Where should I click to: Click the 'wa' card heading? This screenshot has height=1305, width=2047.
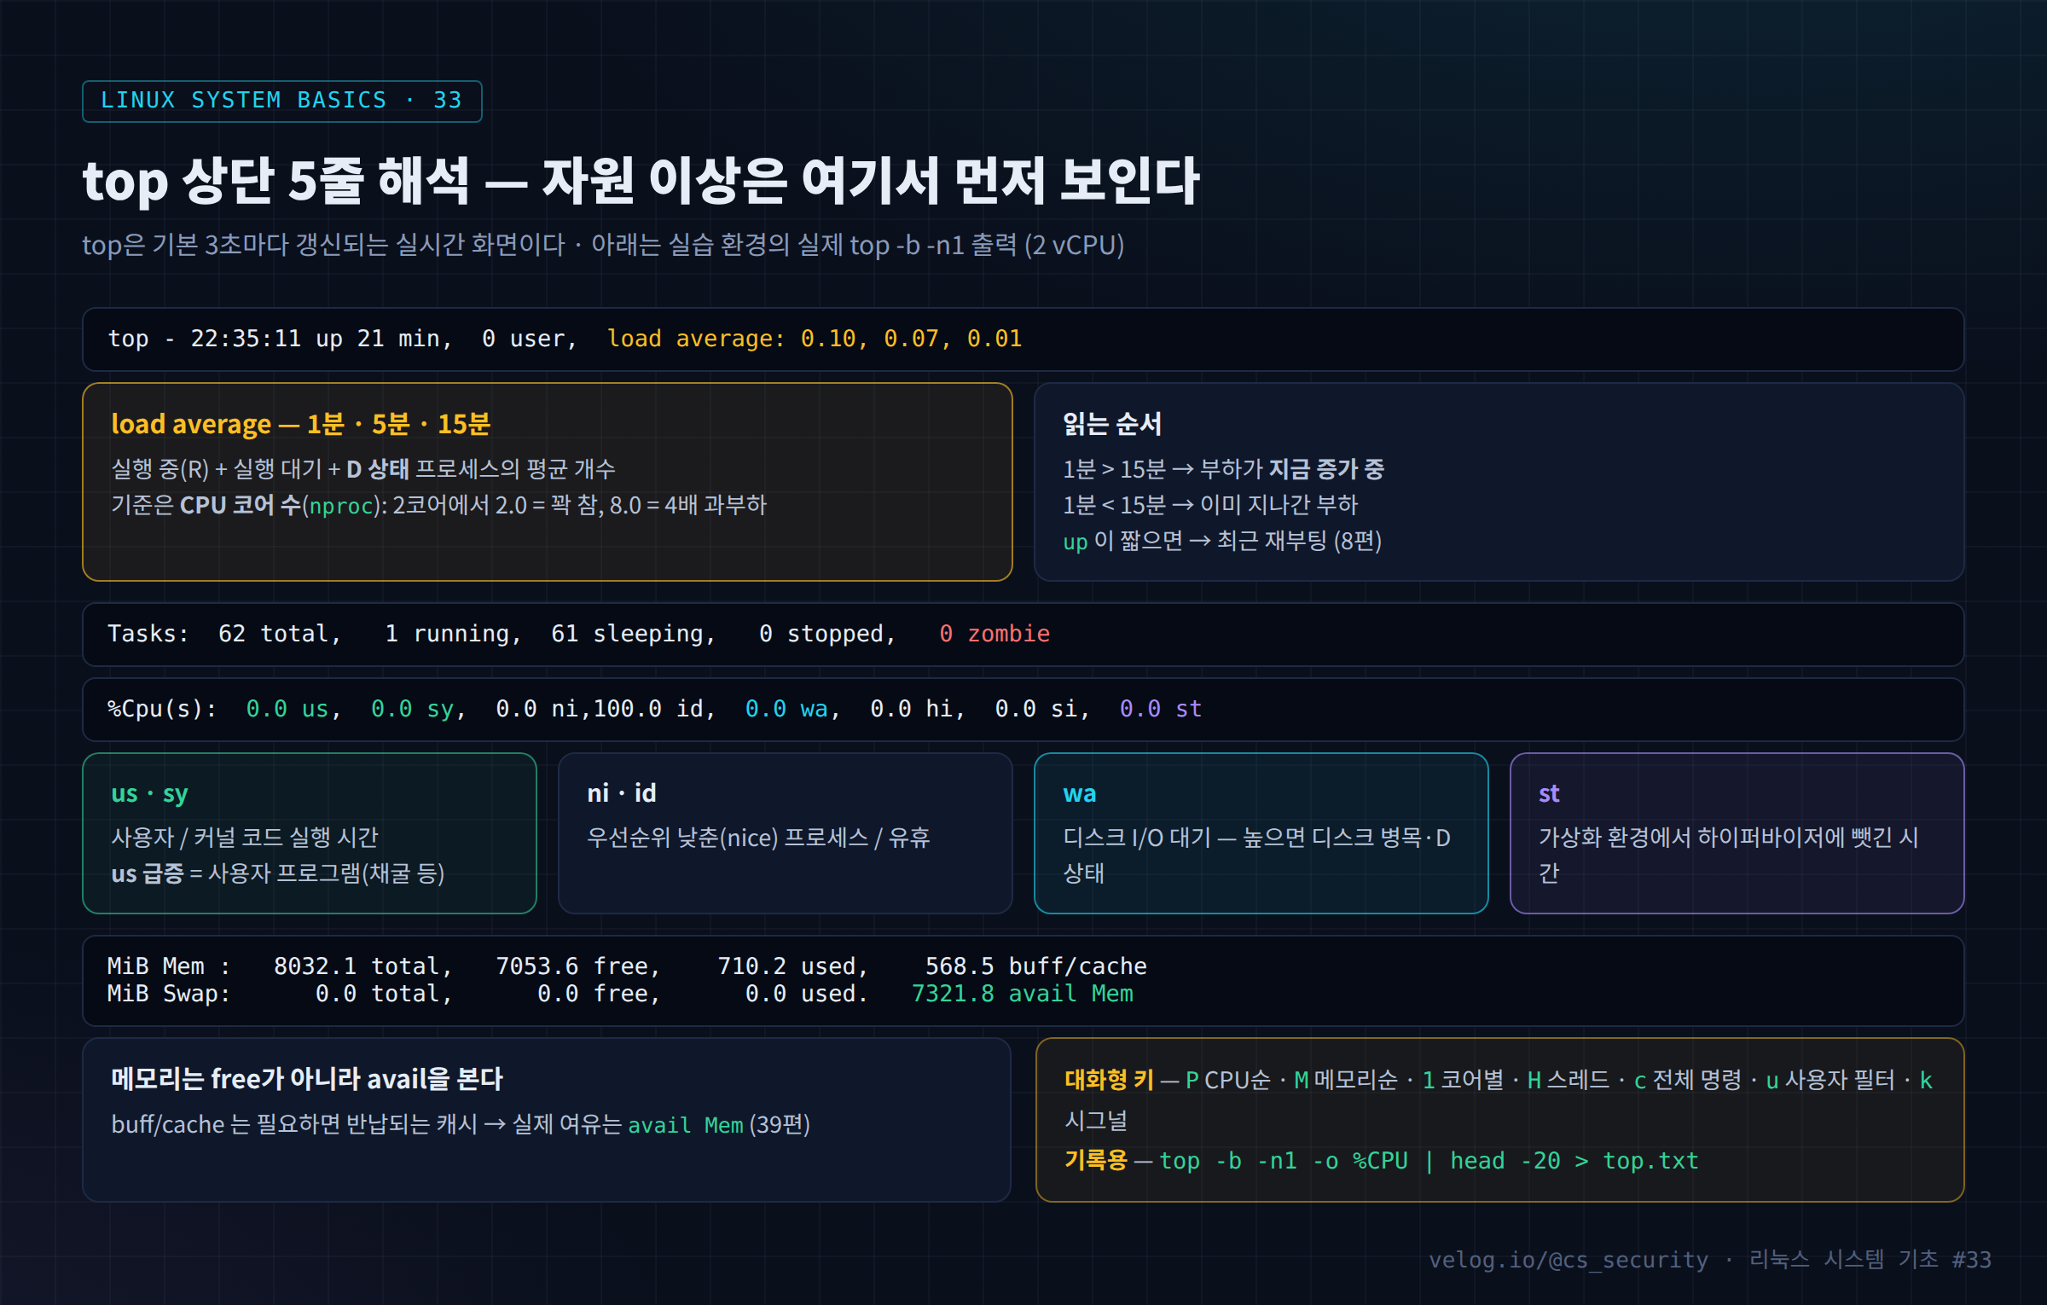click(x=1080, y=793)
